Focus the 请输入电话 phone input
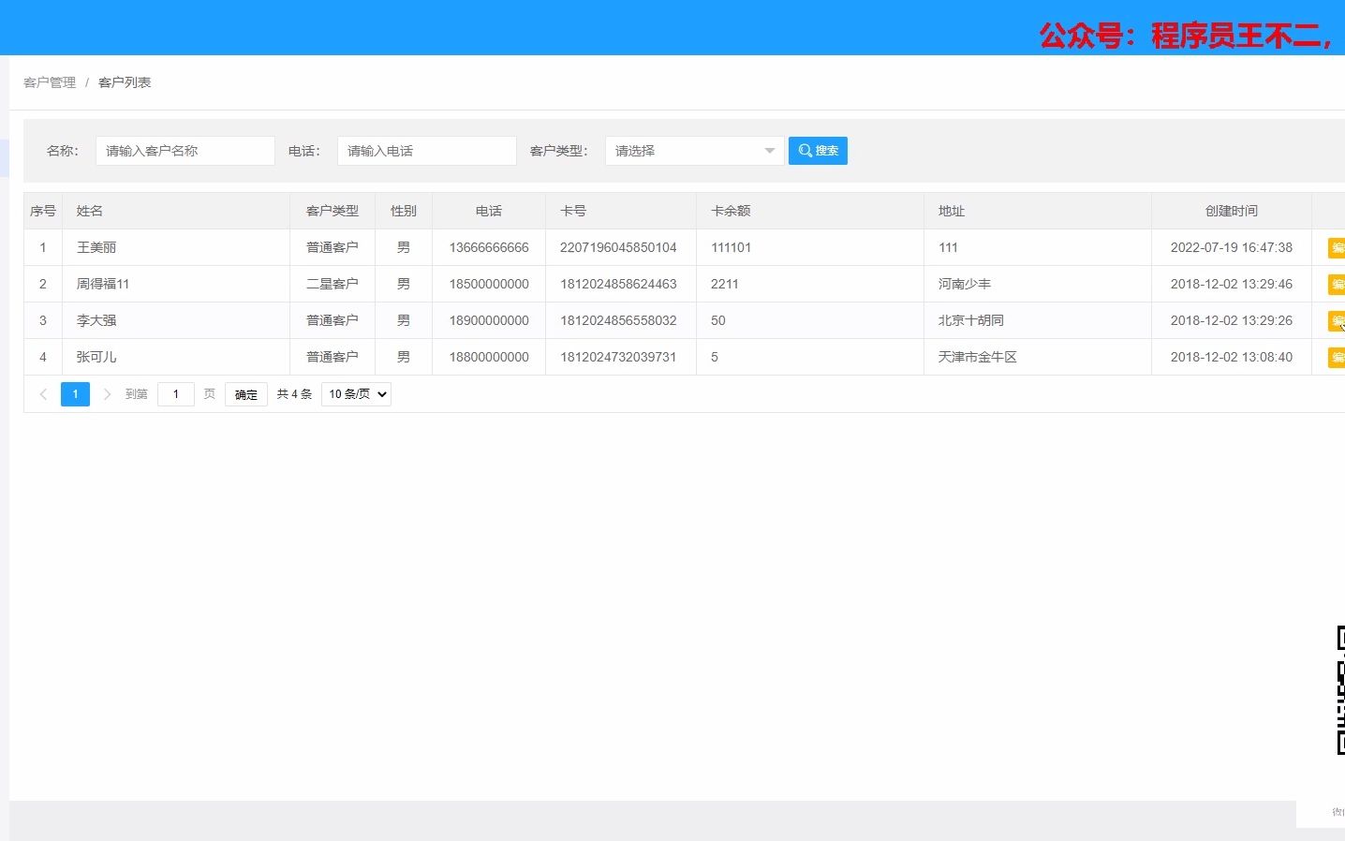The image size is (1345, 841). point(427,151)
